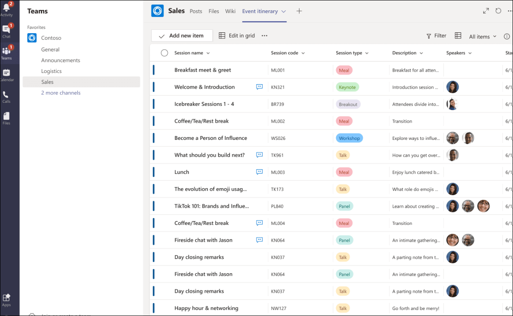Screen dimensions: 513x316
Task: Open Happy hour & networking item
Action: 206,308
